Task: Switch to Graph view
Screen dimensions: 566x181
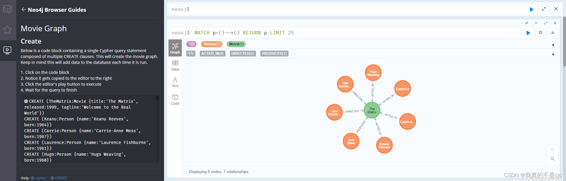Action: click(175, 48)
